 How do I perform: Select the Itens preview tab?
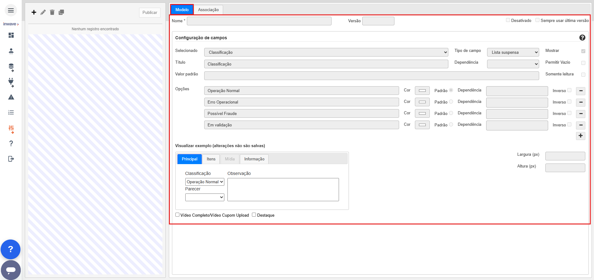coord(211,159)
